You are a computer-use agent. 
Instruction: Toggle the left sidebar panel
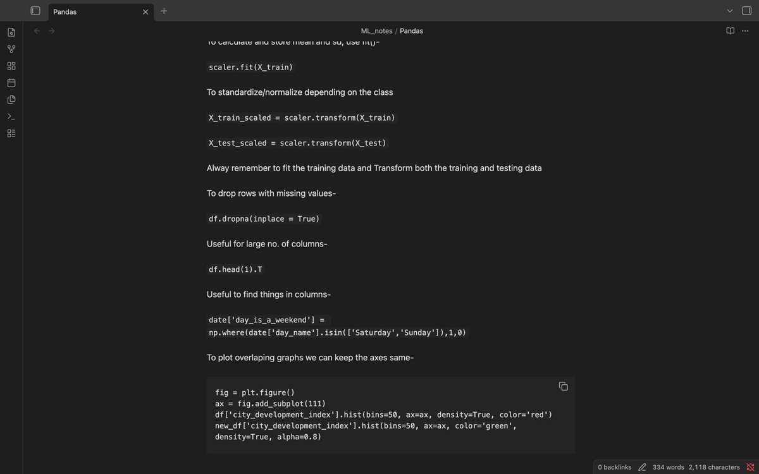point(35,11)
